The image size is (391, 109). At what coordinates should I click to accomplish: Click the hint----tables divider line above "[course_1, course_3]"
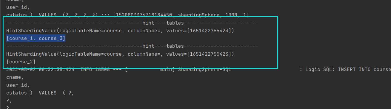pyautogui.click(x=132, y=23)
